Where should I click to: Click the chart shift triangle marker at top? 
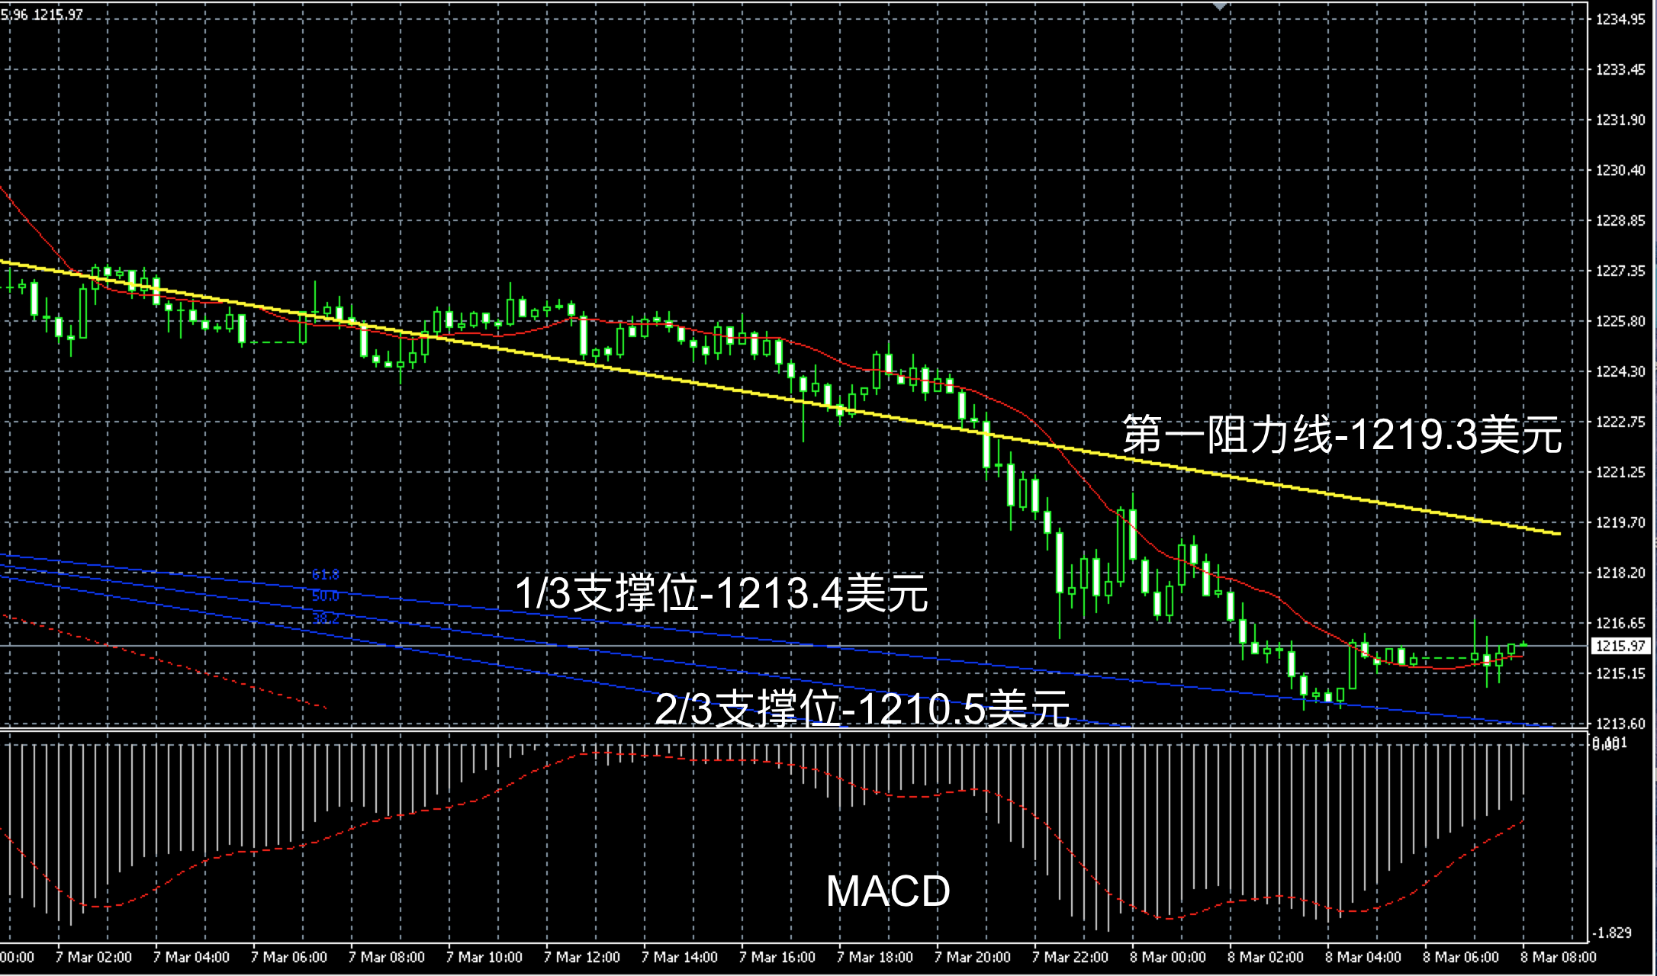click(1220, 6)
